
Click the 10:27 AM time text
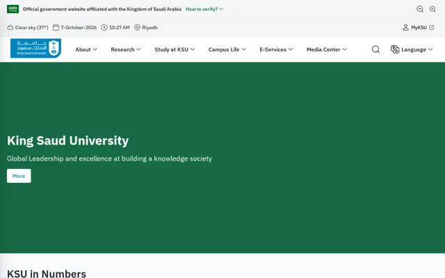click(120, 28)
